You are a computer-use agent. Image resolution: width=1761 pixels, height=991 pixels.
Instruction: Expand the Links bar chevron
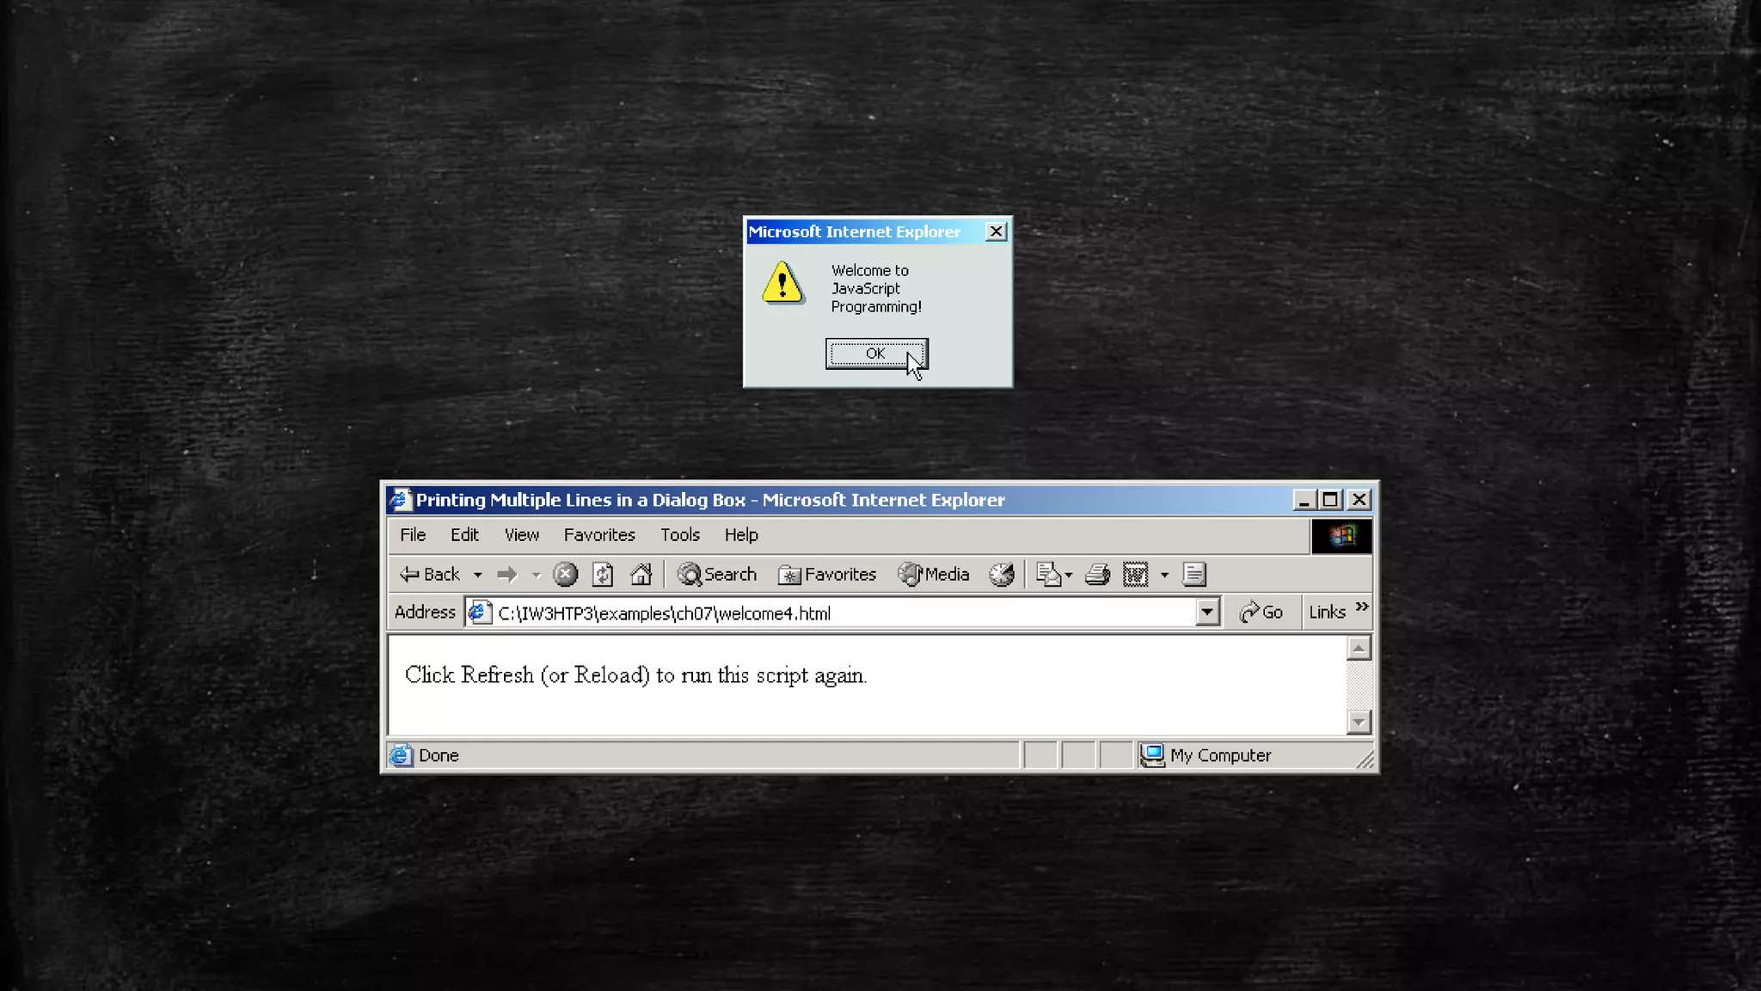tap(1362, 607)
